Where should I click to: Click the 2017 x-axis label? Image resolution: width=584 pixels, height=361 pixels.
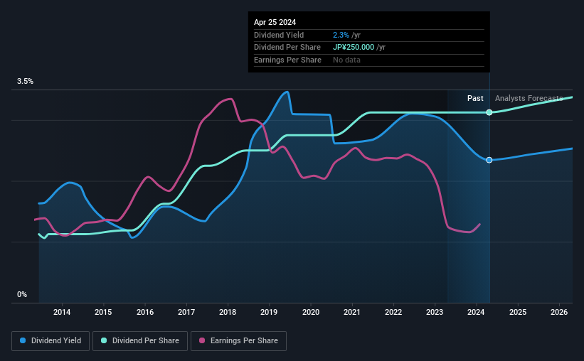click(x=186, y=312)
